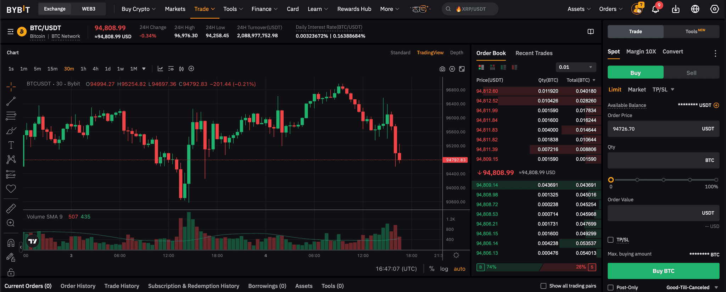Lock all drawing tools
This screenshot has width=726, height=292.
point(11,272)
